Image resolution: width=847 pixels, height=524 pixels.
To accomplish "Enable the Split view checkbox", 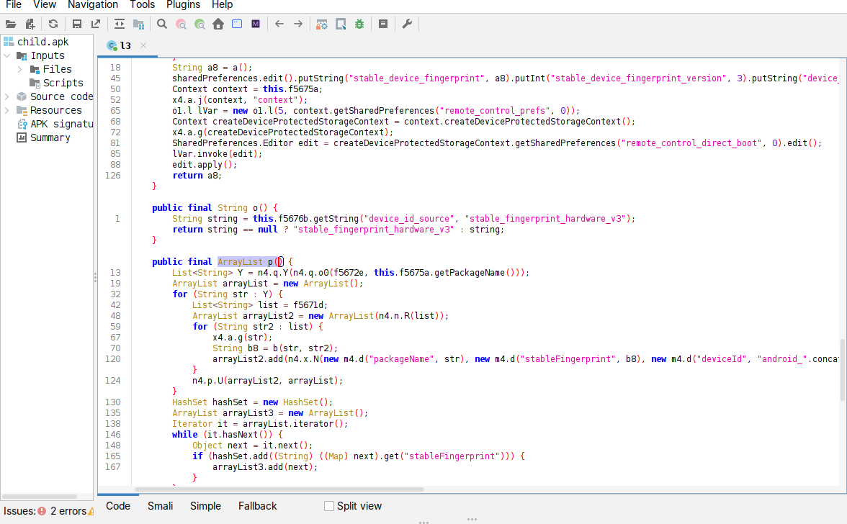I will [329, 506].
